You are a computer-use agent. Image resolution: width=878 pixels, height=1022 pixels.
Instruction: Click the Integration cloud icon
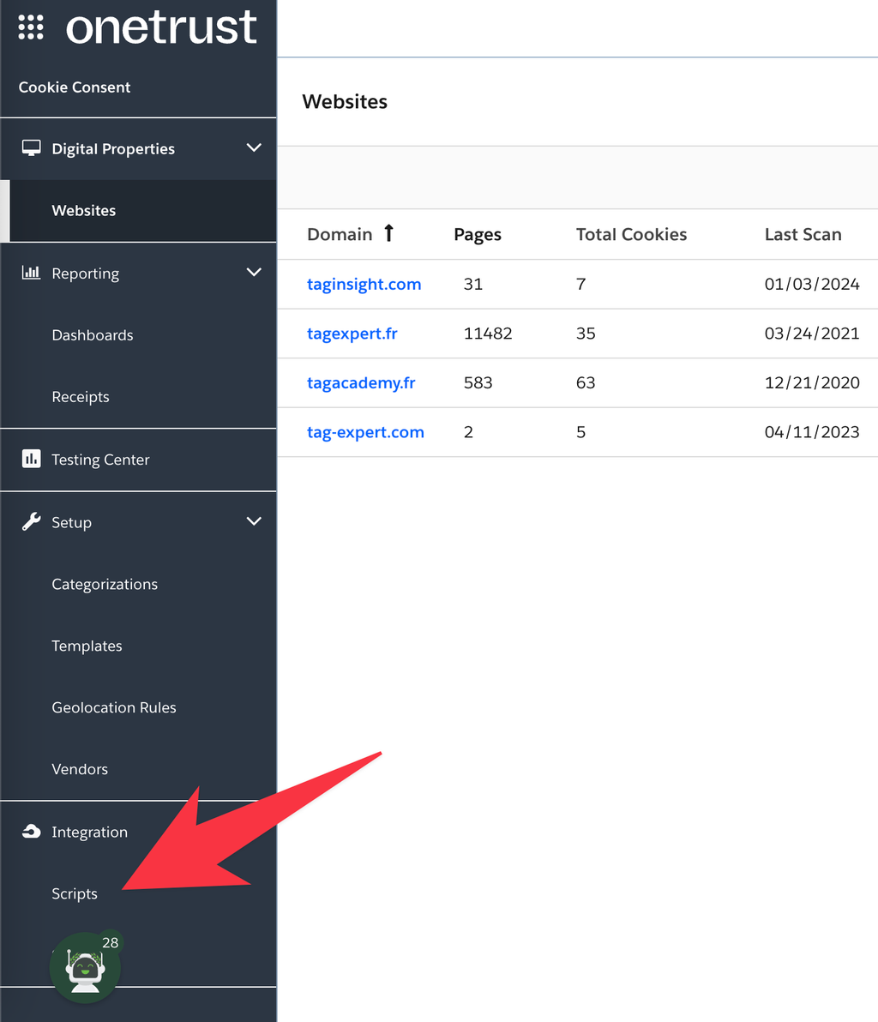31,831
